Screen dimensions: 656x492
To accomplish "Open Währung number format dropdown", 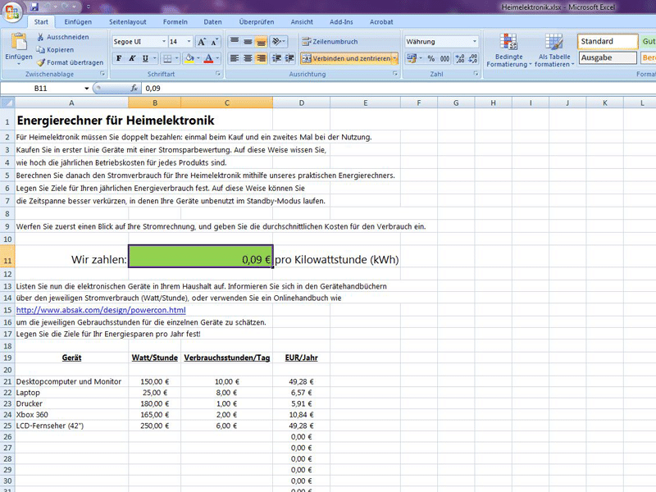I will pos(475,42).
